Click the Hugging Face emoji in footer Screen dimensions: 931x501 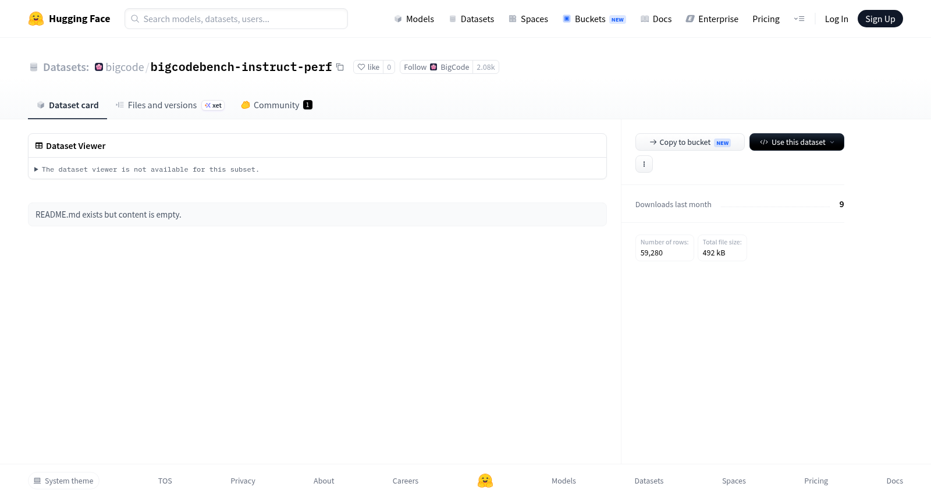coord(485,481)
